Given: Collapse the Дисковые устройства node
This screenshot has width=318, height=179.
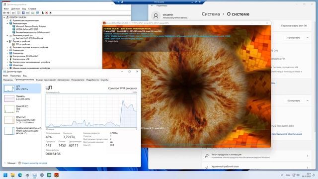Looking at the screenshot, I should pos(7,35).
